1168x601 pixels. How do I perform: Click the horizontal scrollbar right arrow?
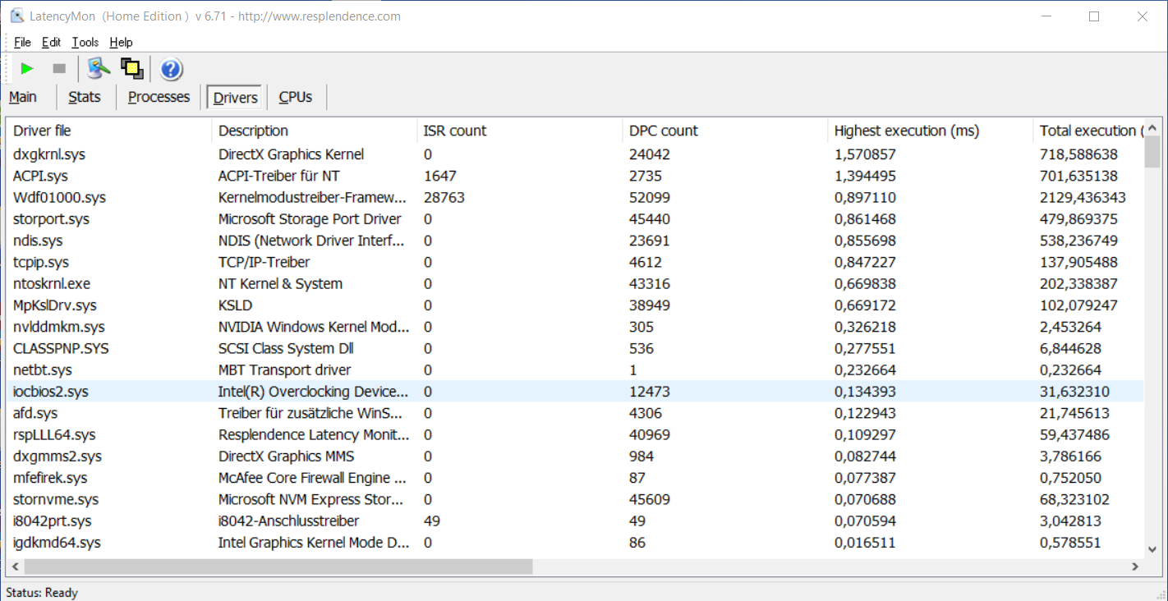click(1135, 567)
